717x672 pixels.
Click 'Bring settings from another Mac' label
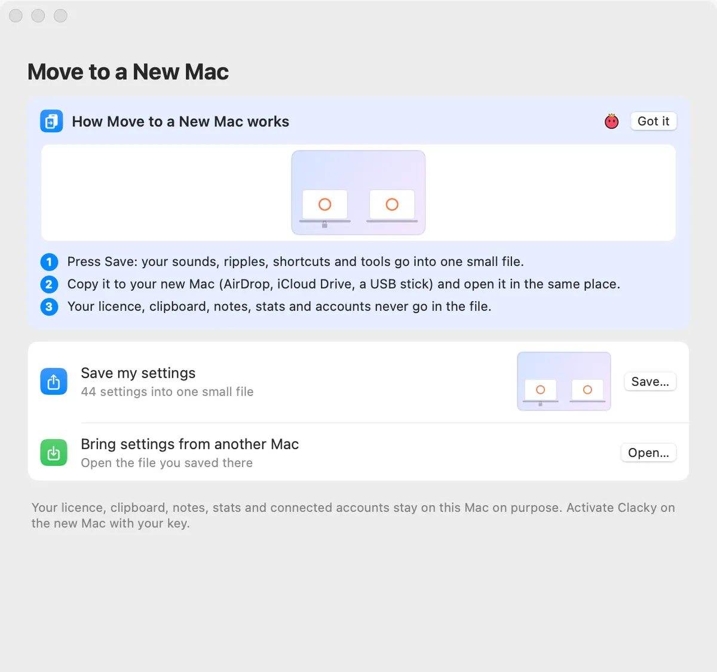(x=190, y=444)
